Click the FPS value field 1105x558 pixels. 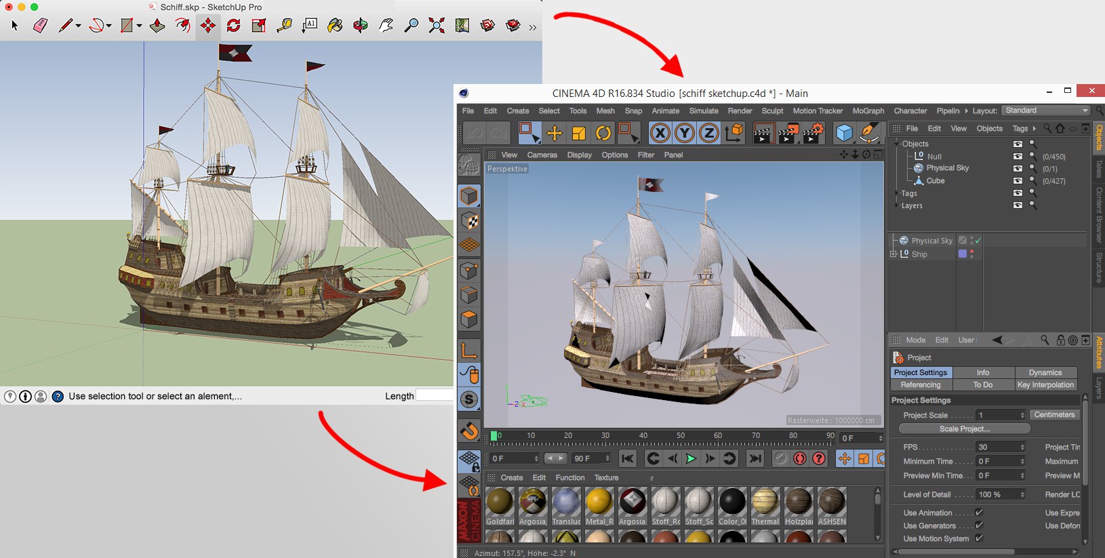coord(1001,447)
